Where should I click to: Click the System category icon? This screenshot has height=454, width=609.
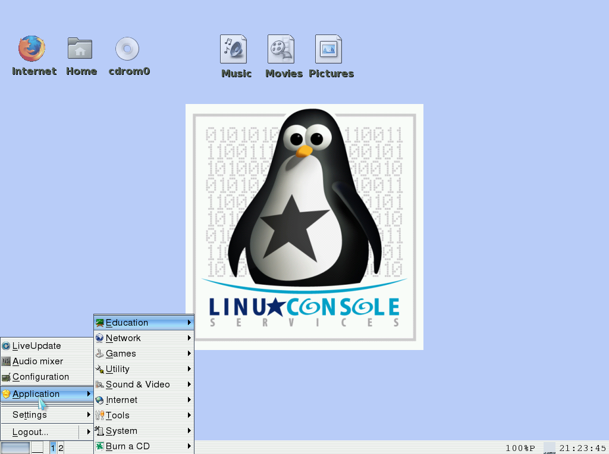point(100,431)
